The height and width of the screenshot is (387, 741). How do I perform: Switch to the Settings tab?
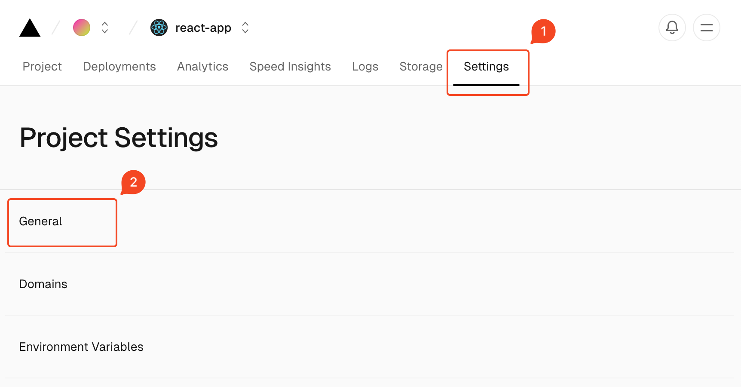tap(486, 67)
